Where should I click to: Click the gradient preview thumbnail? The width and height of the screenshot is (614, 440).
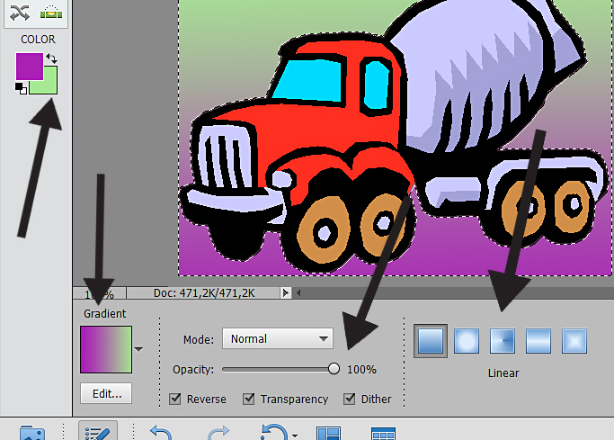click(104, 349)
